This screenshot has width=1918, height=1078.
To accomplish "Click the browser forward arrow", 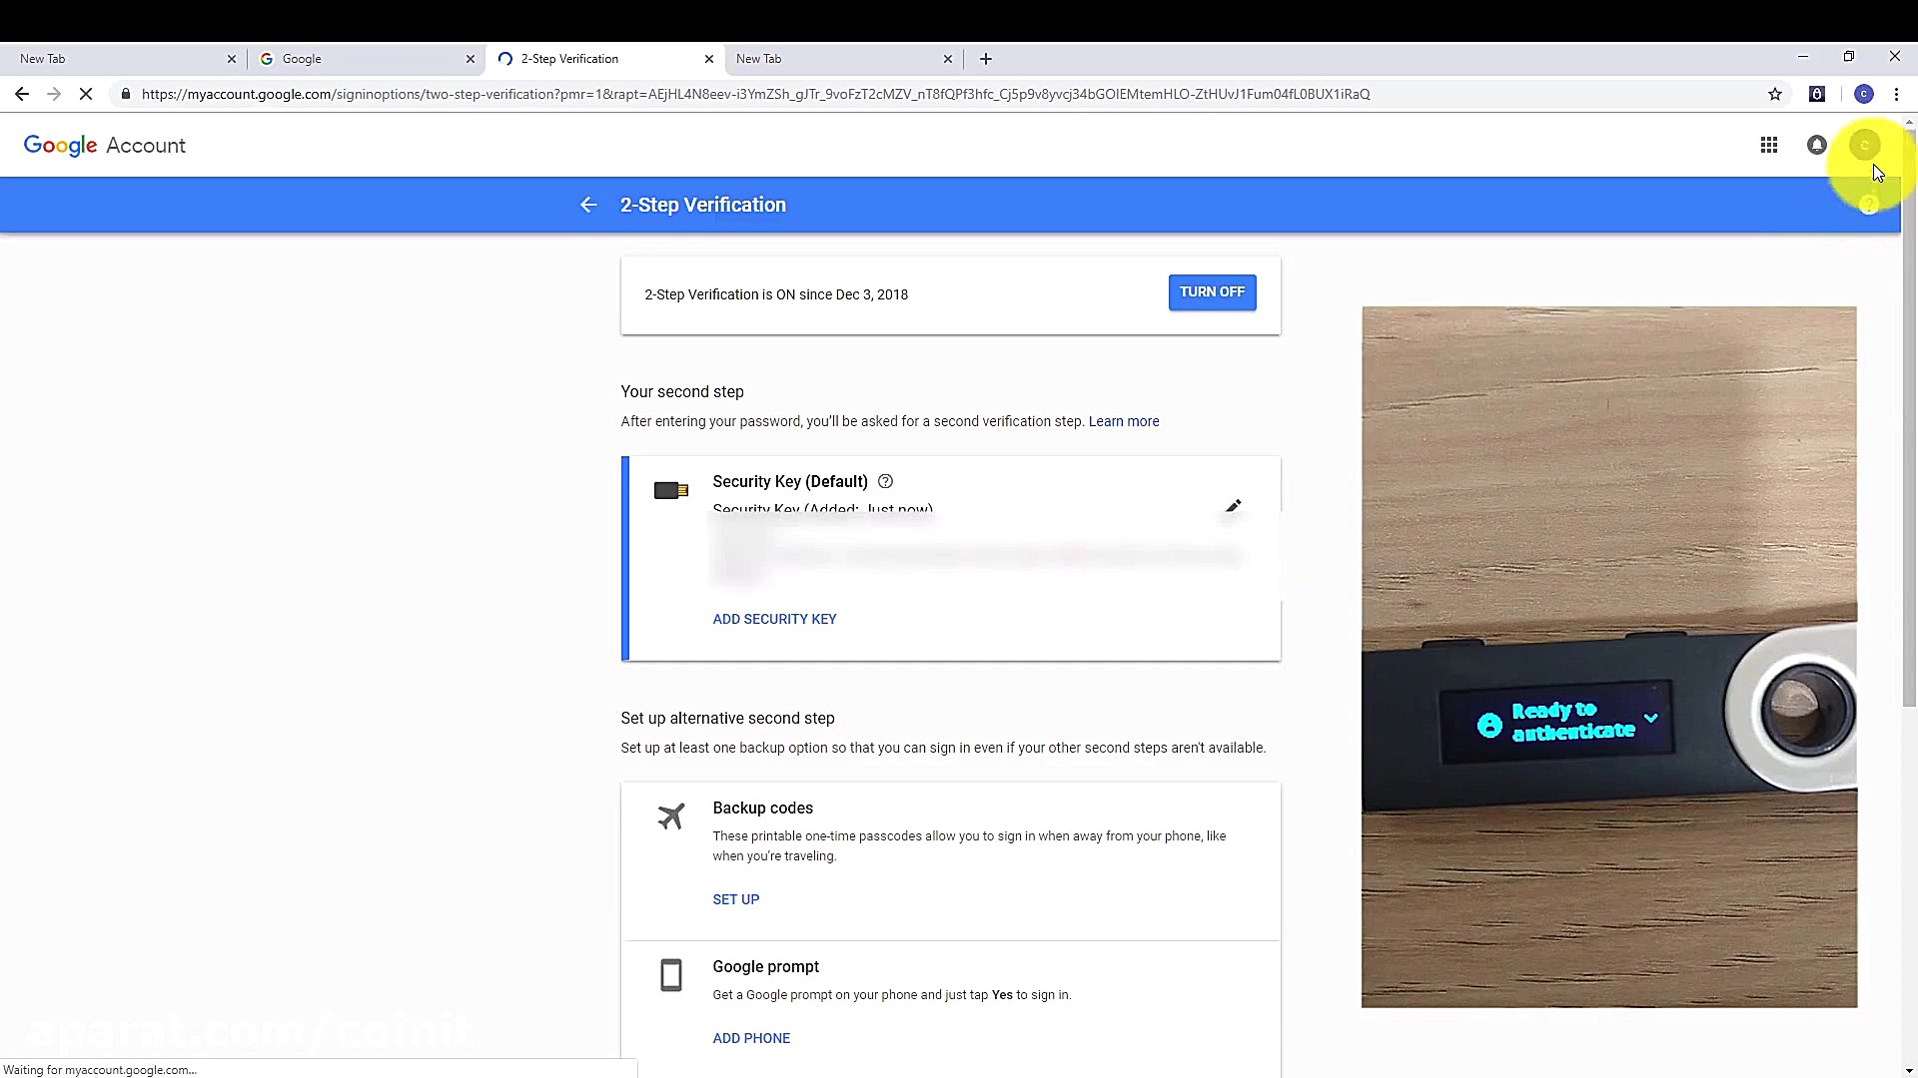I will pos(54,94).
